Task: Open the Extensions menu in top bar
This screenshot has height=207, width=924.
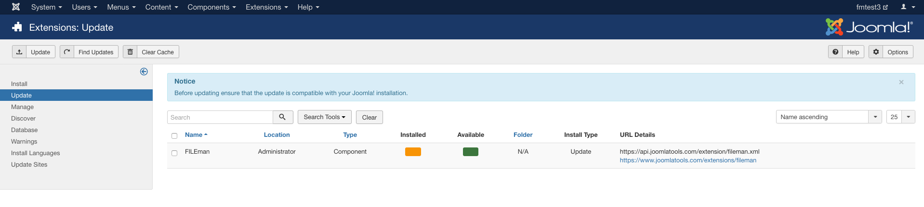Action: 266,7
